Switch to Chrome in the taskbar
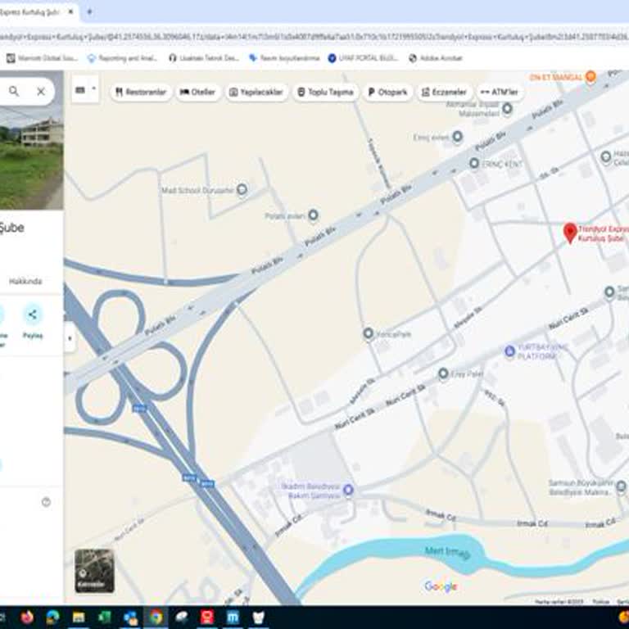 156,617
